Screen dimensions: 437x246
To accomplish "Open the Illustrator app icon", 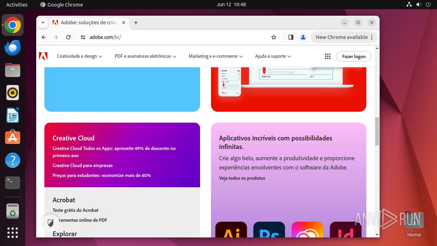I will pyautogui.click(x=231, y=230).
